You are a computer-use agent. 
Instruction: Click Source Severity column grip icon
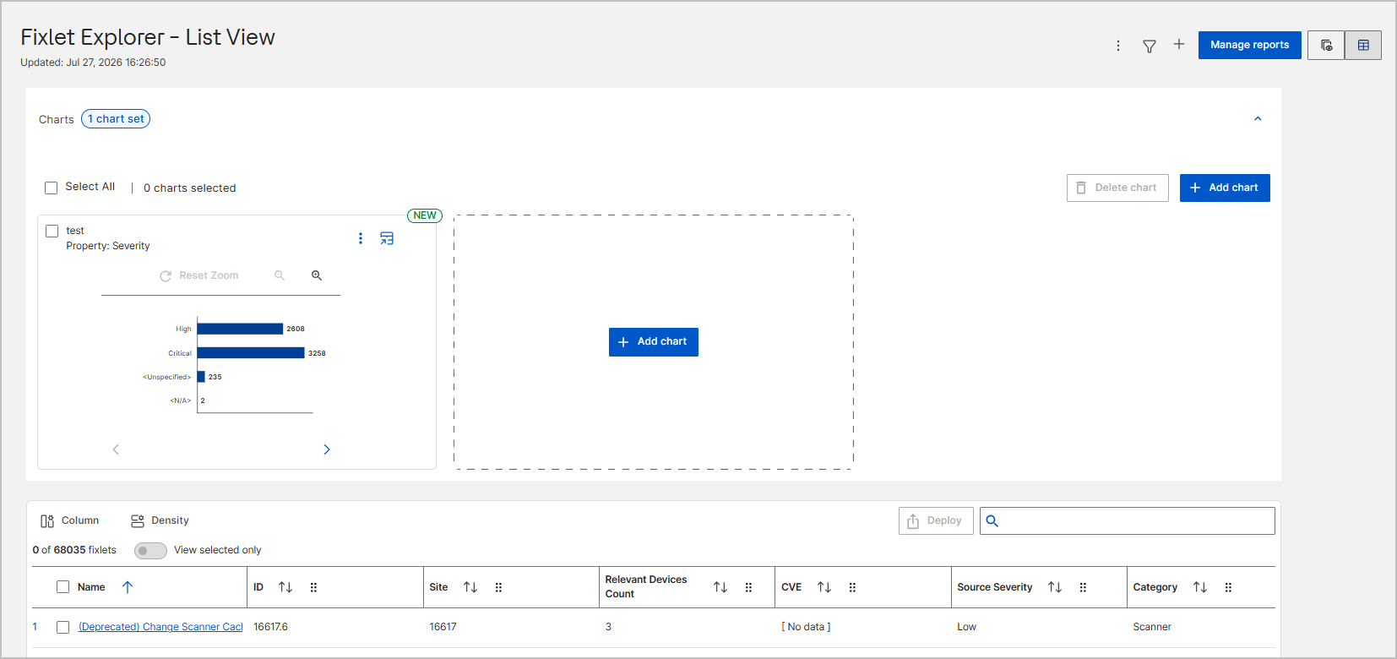[1083, 587]
